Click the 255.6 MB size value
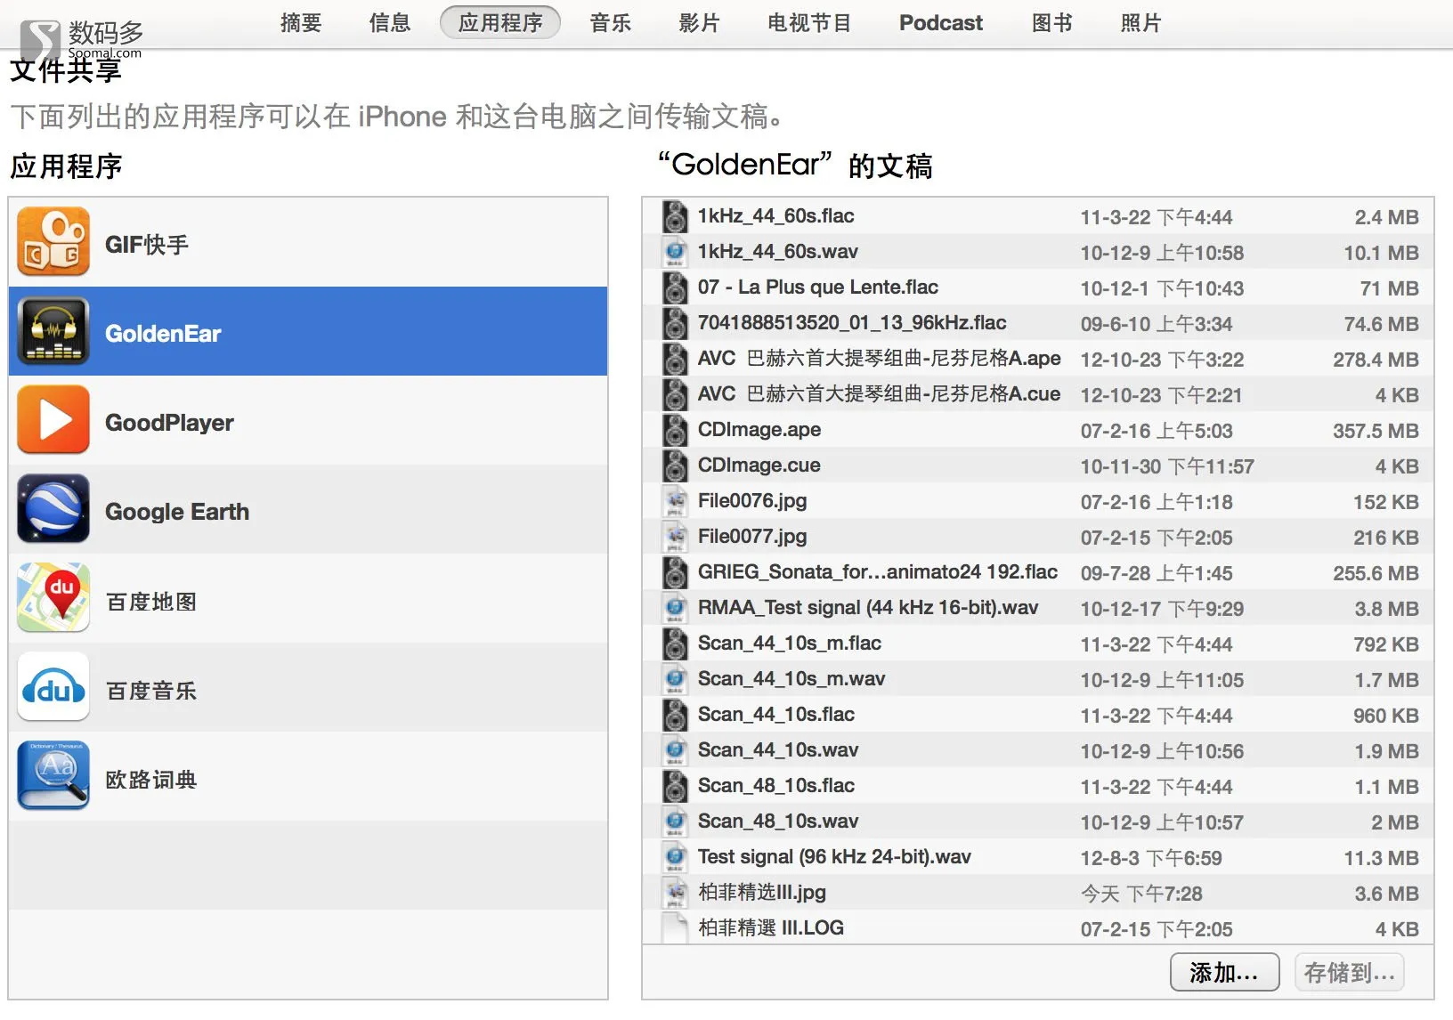The image size is (1453, 1020). pos(1376,573)
